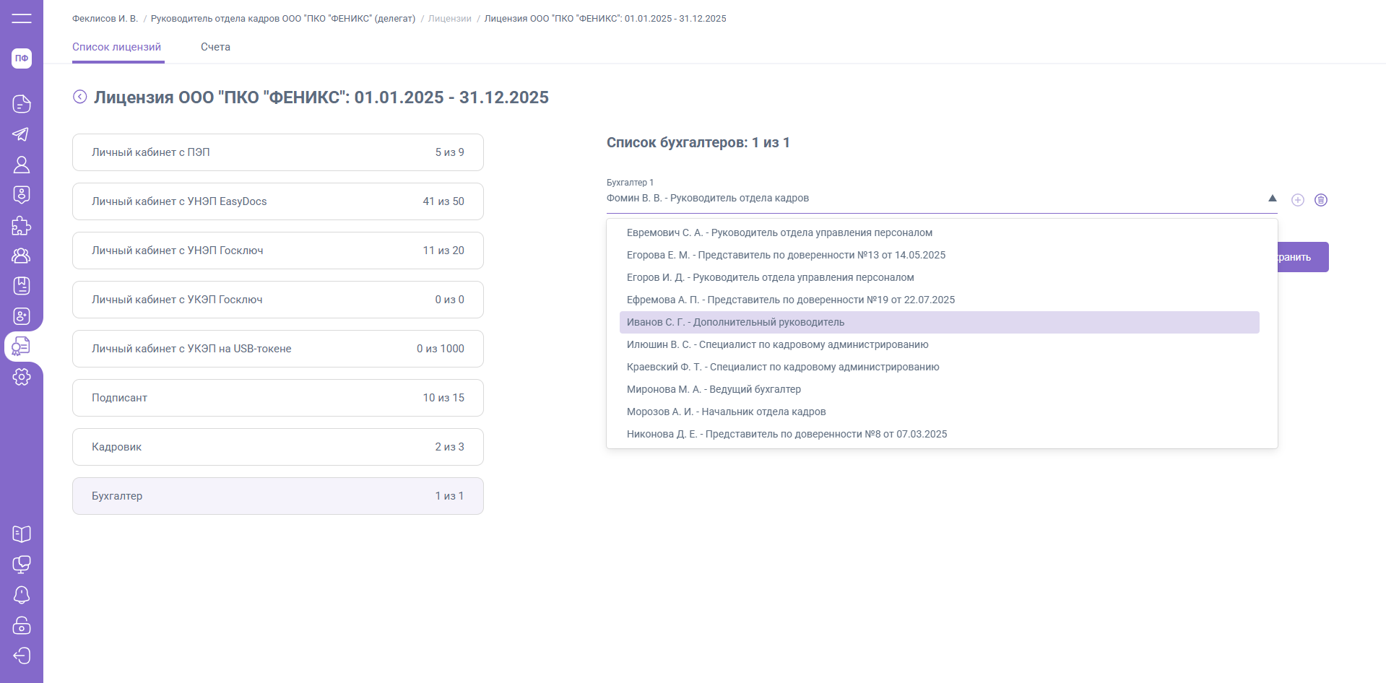Click the logout icon in sidebar
This screenshot has width=1386, height=683.
(22, 656)
